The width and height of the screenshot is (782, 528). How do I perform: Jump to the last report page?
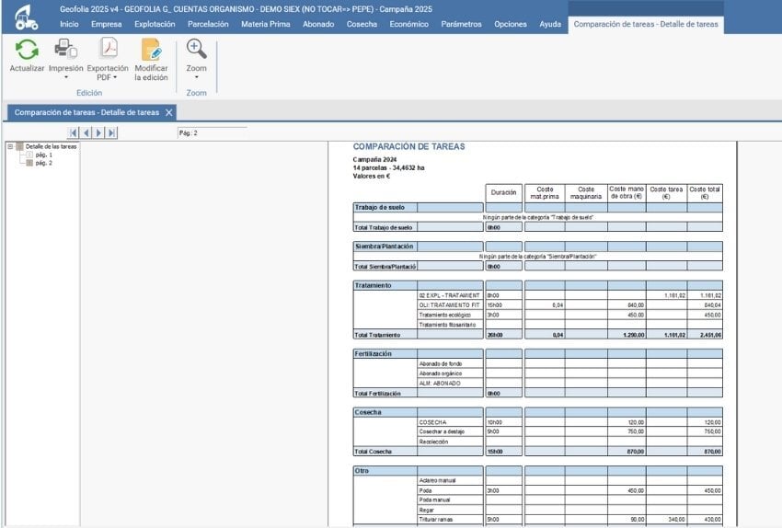[x=112, y=133]
